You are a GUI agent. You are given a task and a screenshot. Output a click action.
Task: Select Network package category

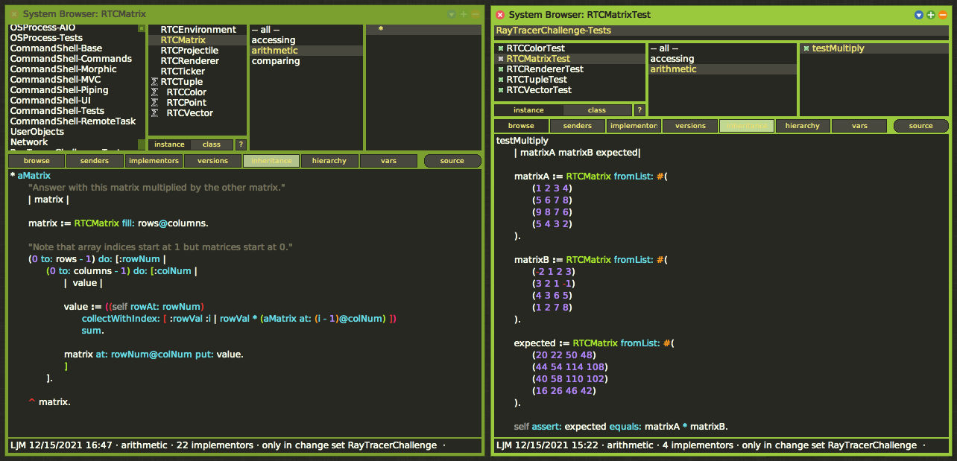pos(73,142)
